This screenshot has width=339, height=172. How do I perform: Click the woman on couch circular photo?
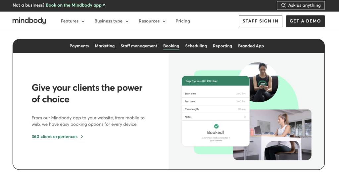[259, 82]
